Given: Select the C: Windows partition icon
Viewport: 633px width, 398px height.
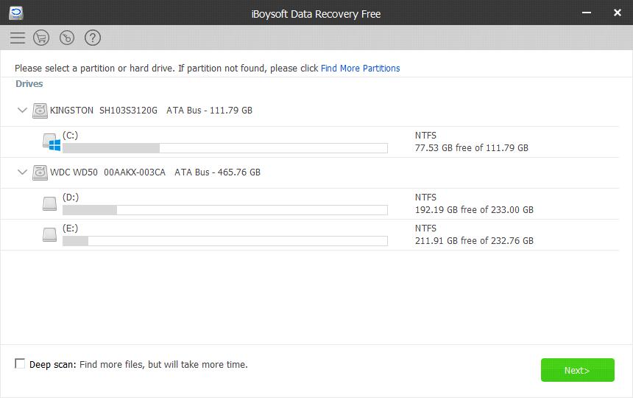Looking at the screenshot, I should coord(50,142).
